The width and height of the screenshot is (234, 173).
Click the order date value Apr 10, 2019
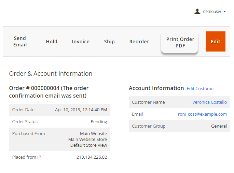point(81,110)
